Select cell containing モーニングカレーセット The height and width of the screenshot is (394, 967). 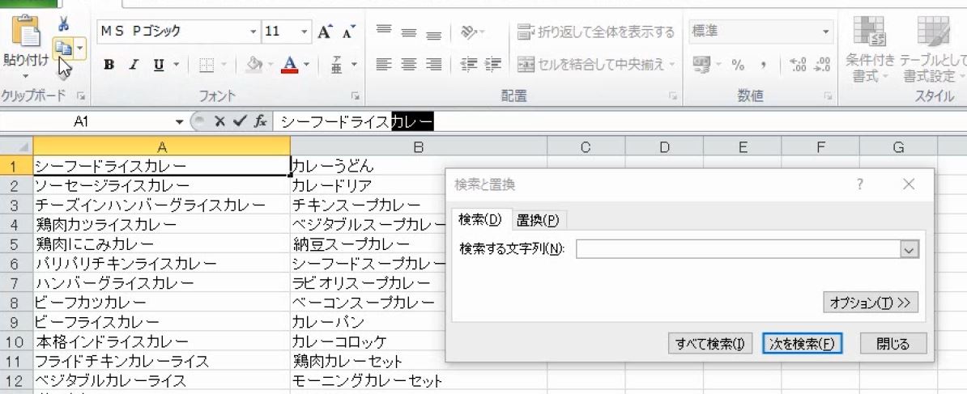click(x=418, y=380)
